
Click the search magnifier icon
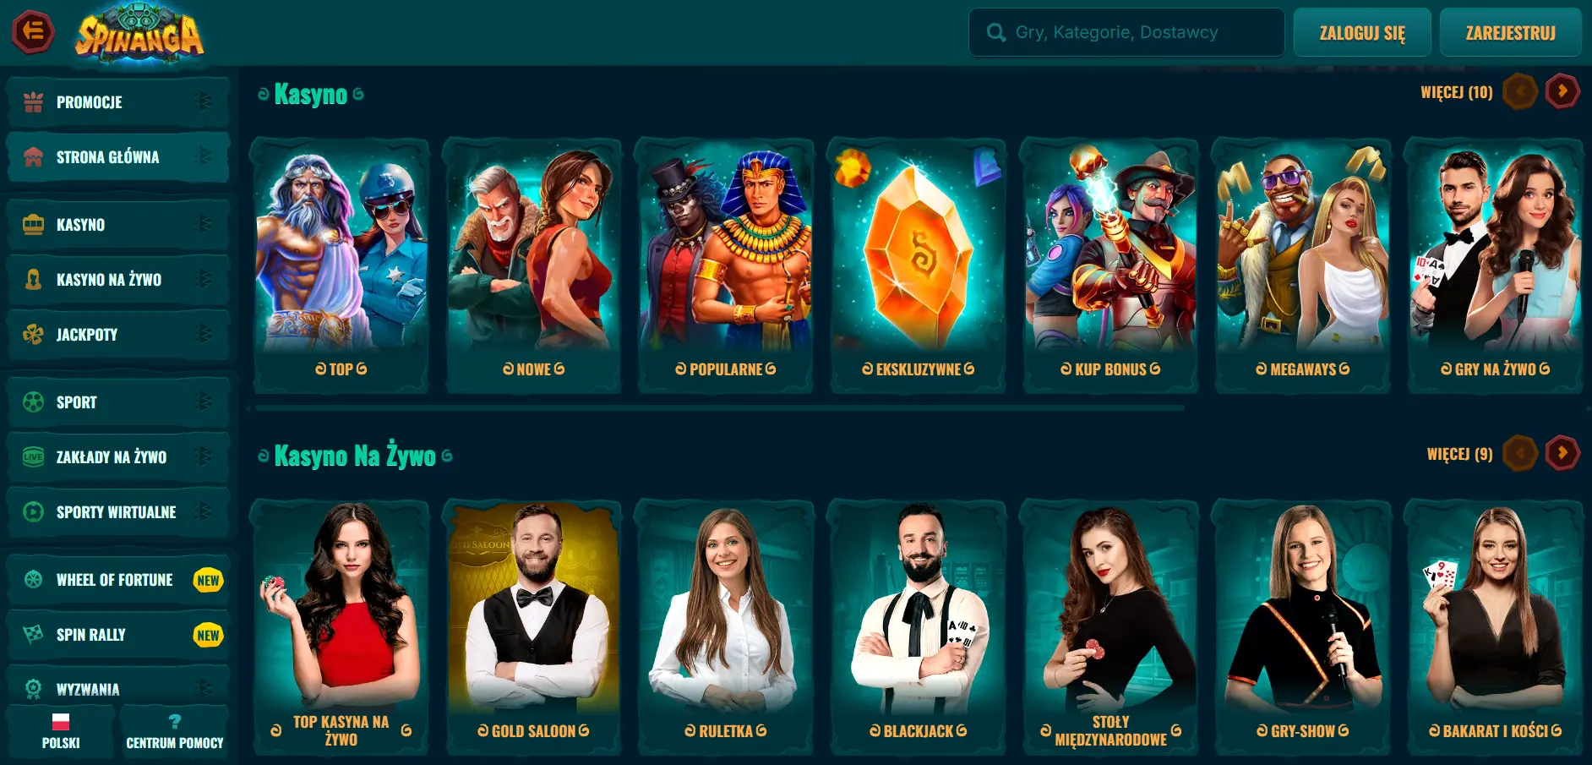(x=996, y=33)
